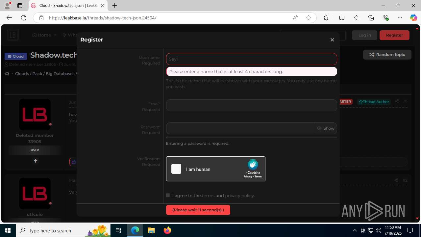Screen dimensions: 421x237
Task: Show hidden system tray icons
Action: (355, 230)
